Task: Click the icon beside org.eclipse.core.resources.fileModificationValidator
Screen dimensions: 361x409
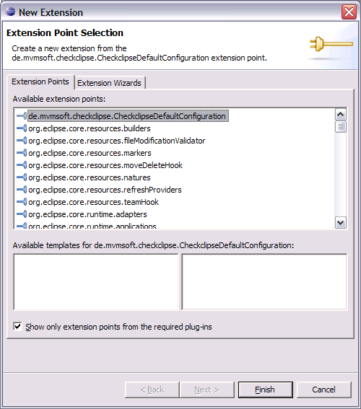Action: pos(22,141)
